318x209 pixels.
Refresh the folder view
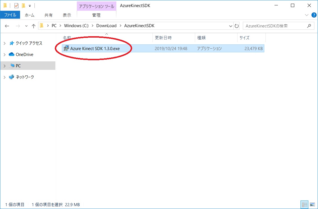[236, 26]
